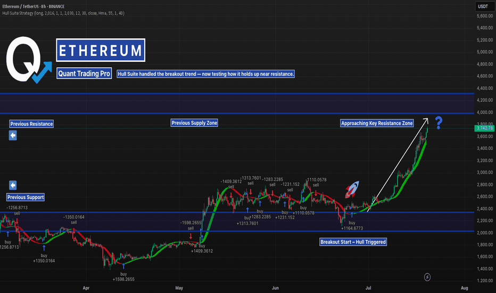496x293 pixels.
Task: Click the -1350.0164 sell trade label
Action: pos(73,219)
